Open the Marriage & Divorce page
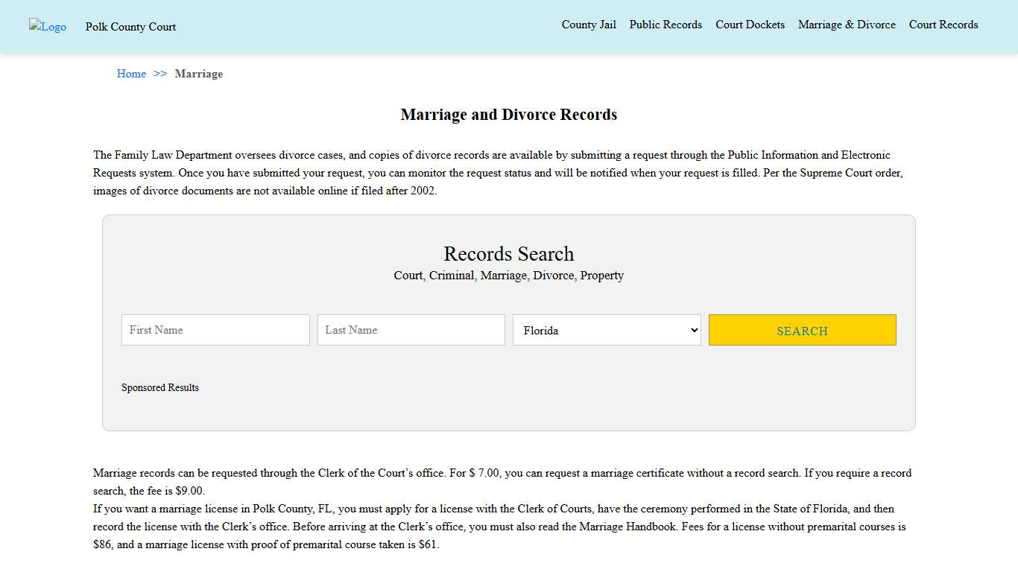The image size is (1018, 572). [847, 25]
